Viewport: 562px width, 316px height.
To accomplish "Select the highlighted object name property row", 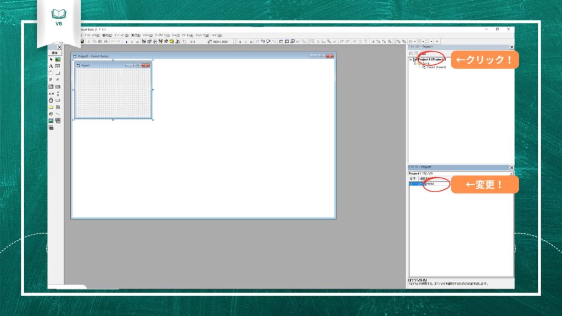I will pyautogui.click(x=417, y=184).
